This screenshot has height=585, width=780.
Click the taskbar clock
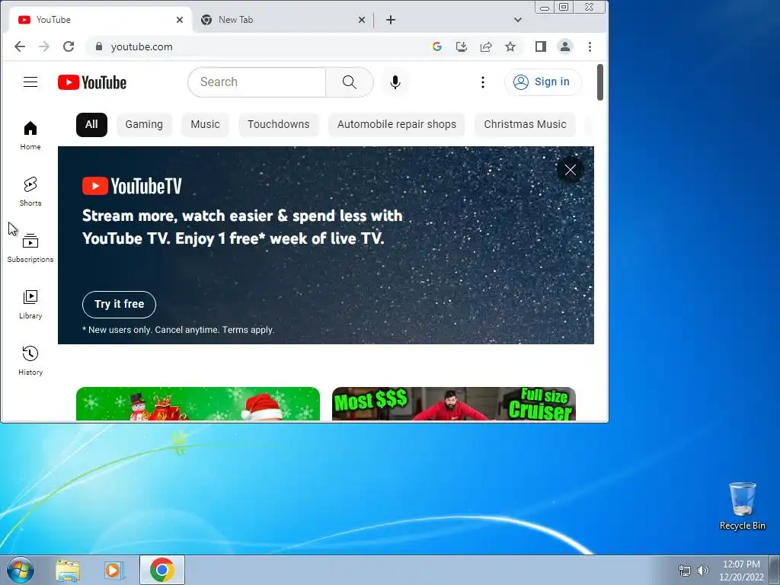(x=741, y=571)
